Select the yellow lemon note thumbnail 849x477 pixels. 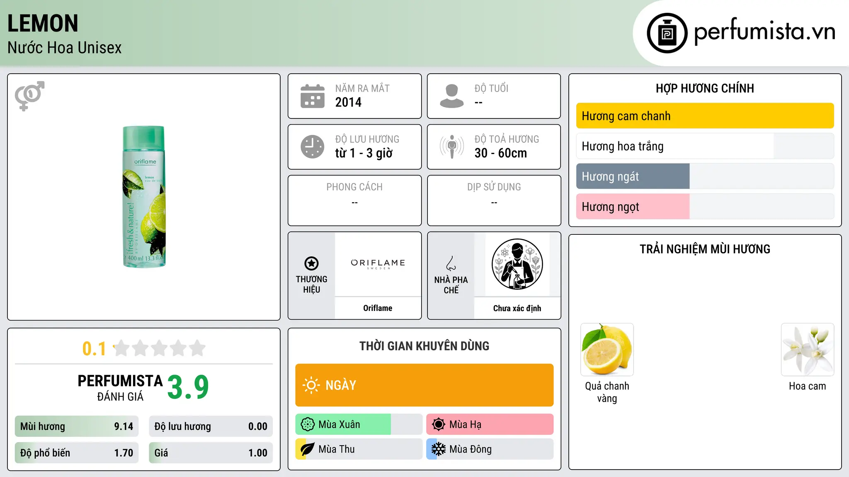click(607, 349)
